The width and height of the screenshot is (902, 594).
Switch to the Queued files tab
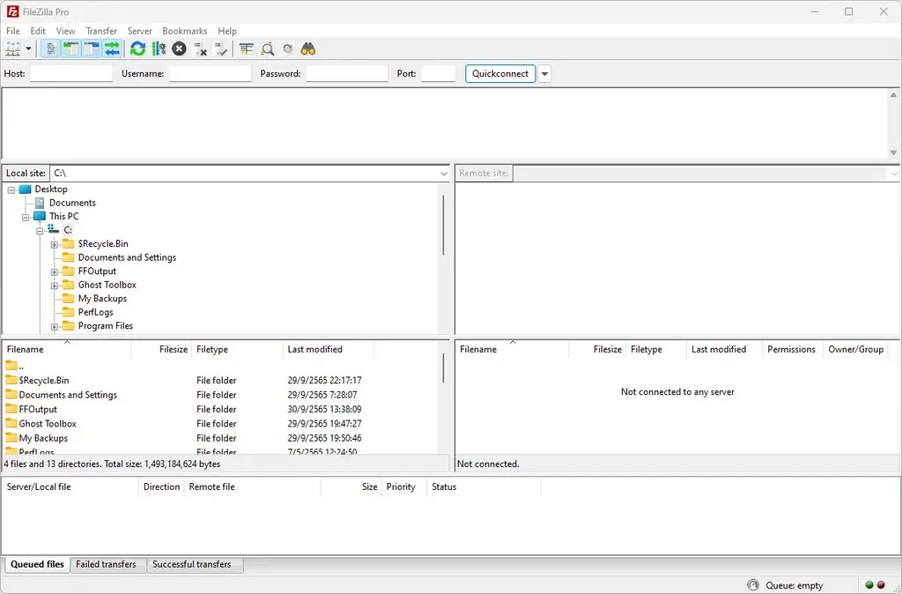(37, 565)
